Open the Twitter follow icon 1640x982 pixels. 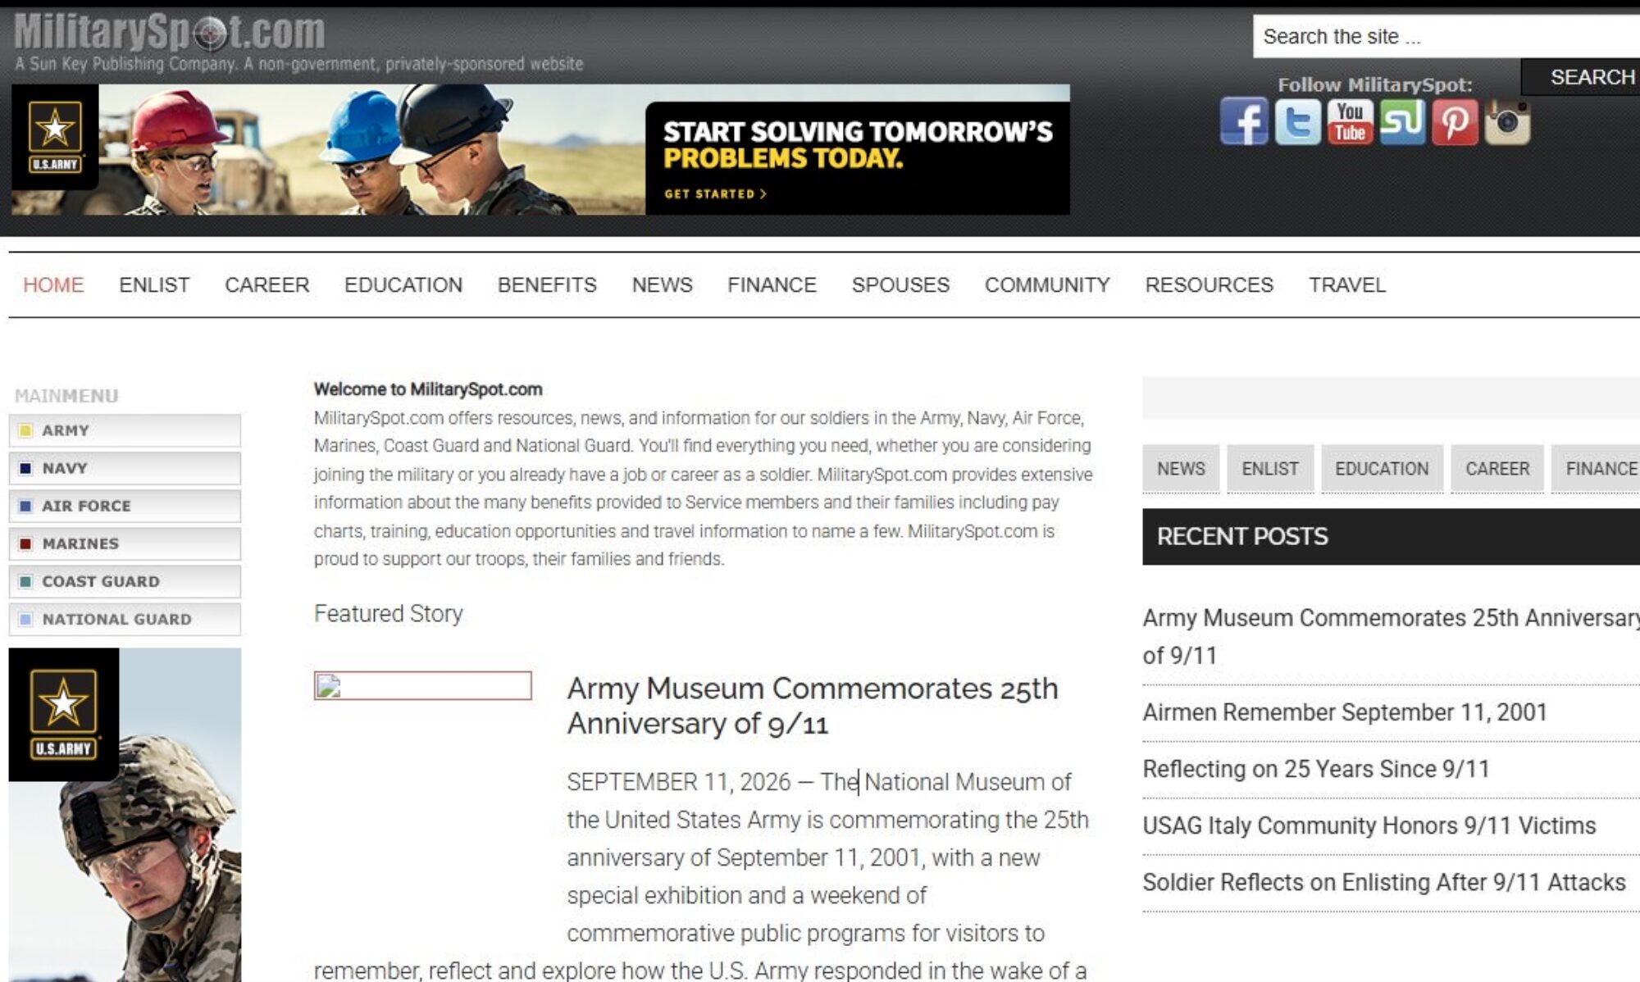1297,121
